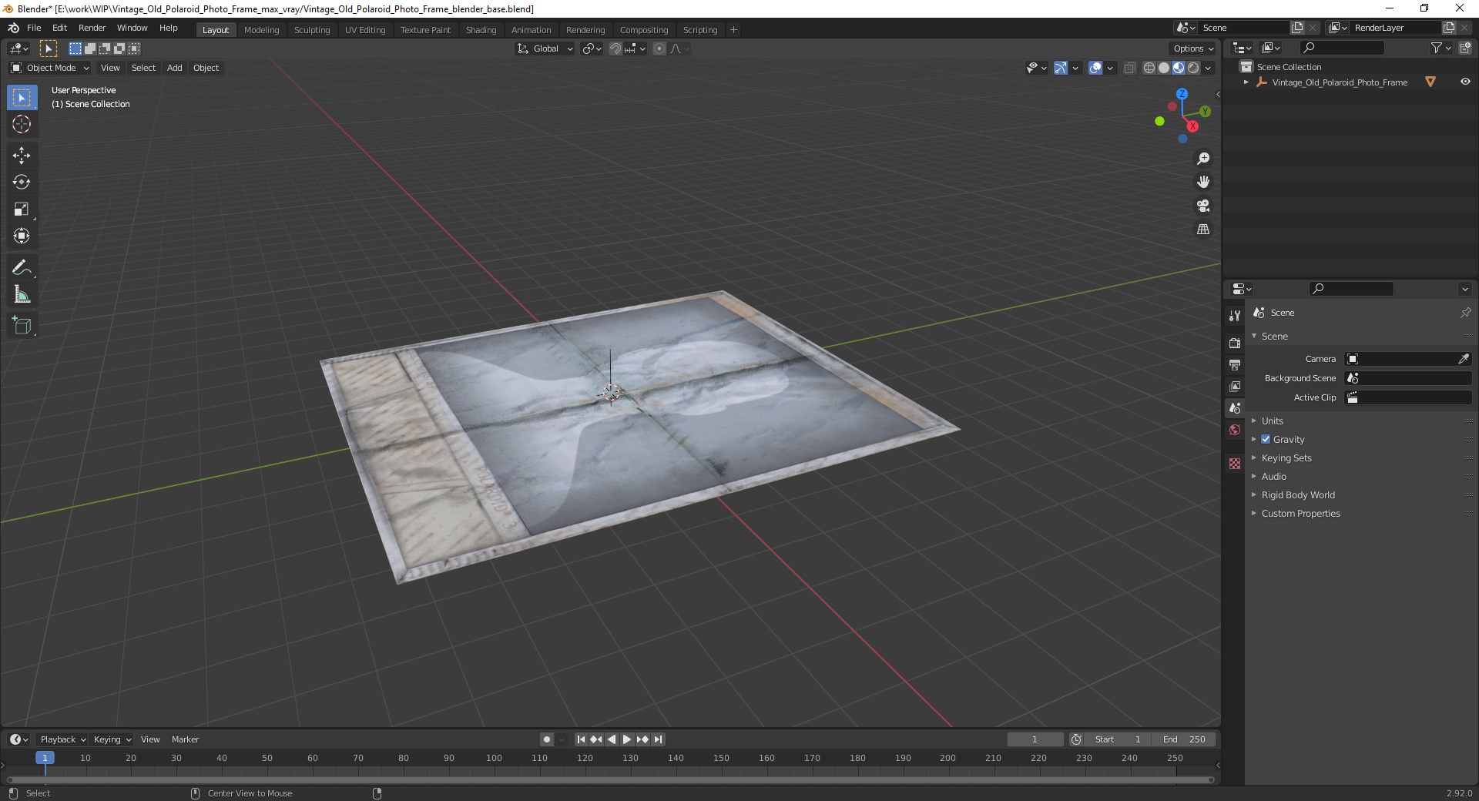The width and height of the screenshot is (1479, 801).
Task: Switch to rendered viewport shading
Action: 1193,68
